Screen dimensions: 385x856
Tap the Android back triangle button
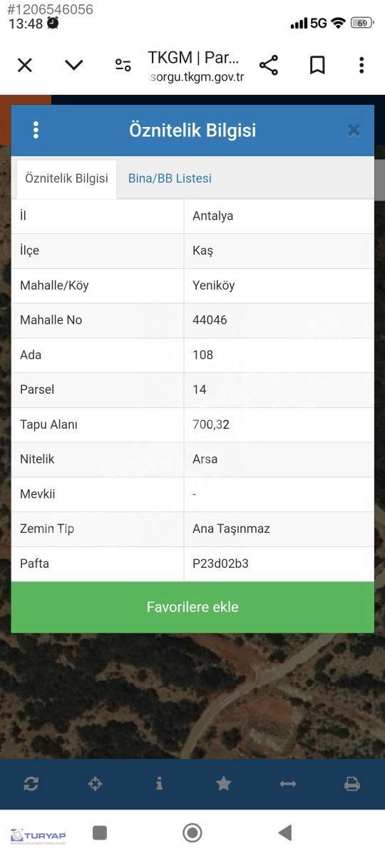pyautogui.click(x=285, y=832)
